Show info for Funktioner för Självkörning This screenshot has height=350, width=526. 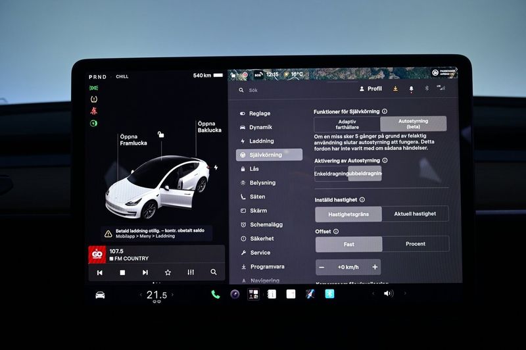point(385,111)
